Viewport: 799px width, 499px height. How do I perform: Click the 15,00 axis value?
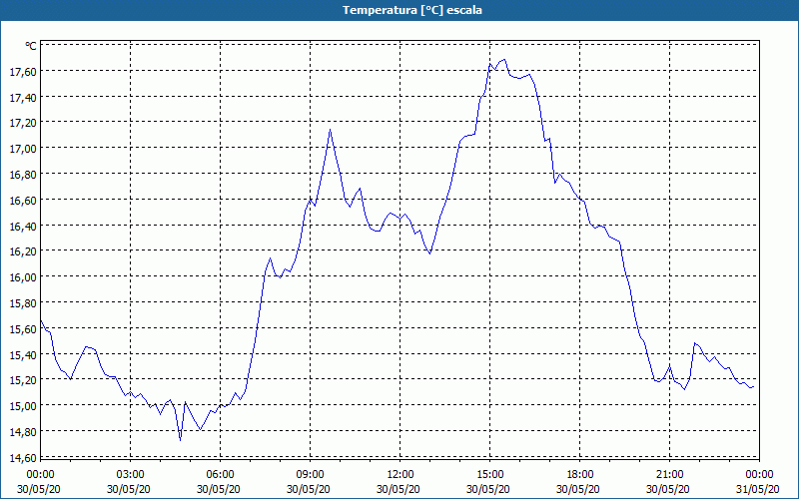coord(23,407)
